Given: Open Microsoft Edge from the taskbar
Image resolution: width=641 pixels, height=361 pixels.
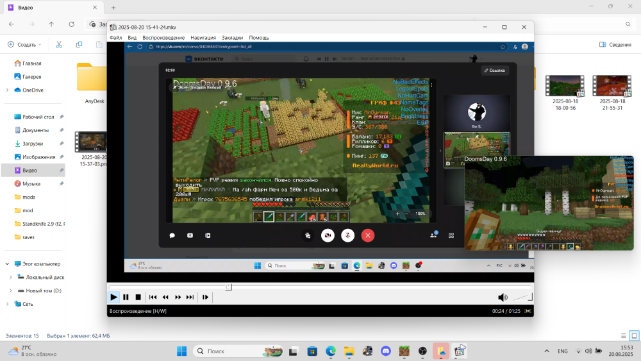Looking at the screenshot, I should (x=331, y=351).
